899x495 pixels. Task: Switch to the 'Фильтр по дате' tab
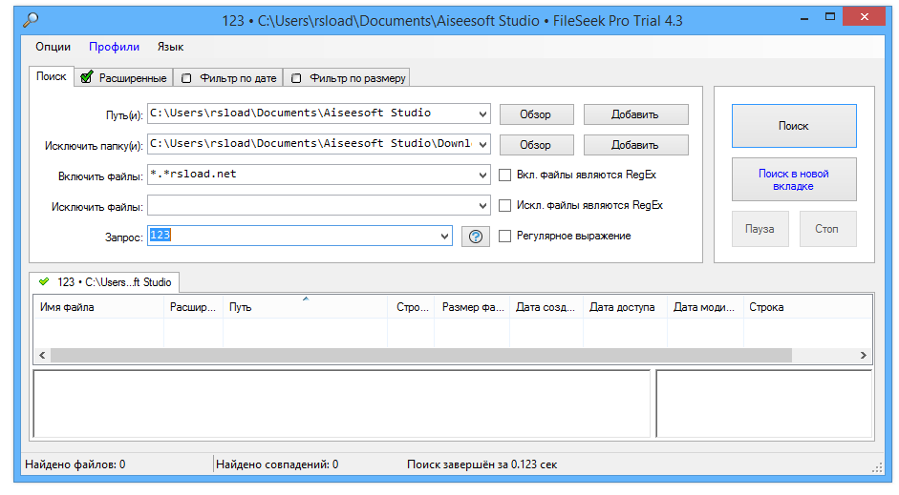click(232, 78)
